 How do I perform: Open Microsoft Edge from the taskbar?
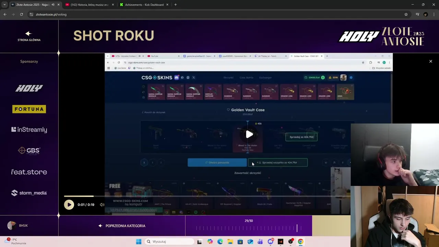[x=220, y=242]
